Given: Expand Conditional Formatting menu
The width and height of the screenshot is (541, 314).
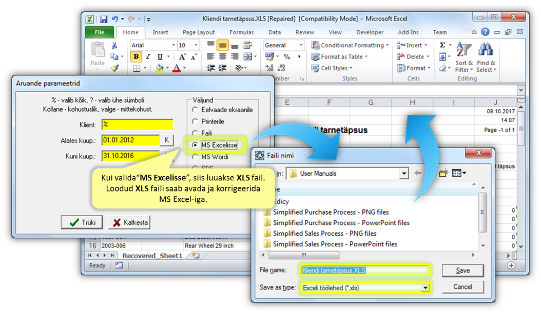Looking at the screenshot, I should tap(350, 45).
